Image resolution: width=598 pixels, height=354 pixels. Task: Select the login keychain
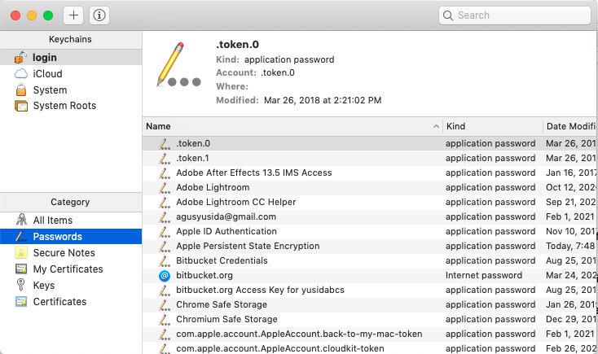71,58
